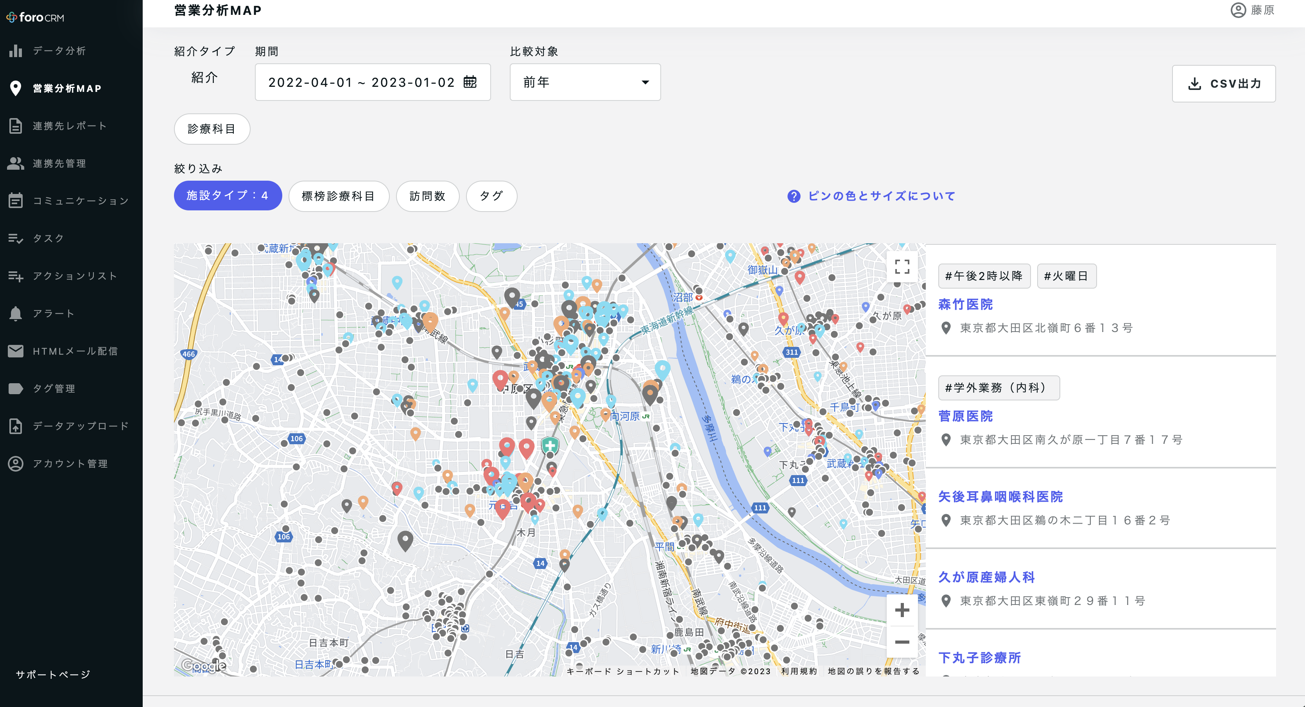Open the データ分析 bar chart icon
The image size is (1305, 707).
click(16, 51)
